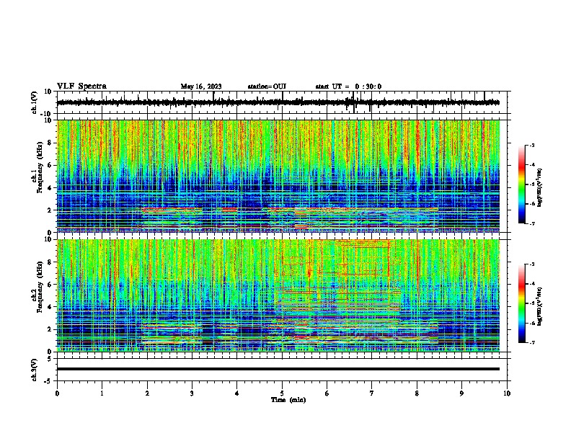Click the ch.2 'Frequency (kHz)' axis label
Screen dimensions: 571x441
(x=40, y=287)
